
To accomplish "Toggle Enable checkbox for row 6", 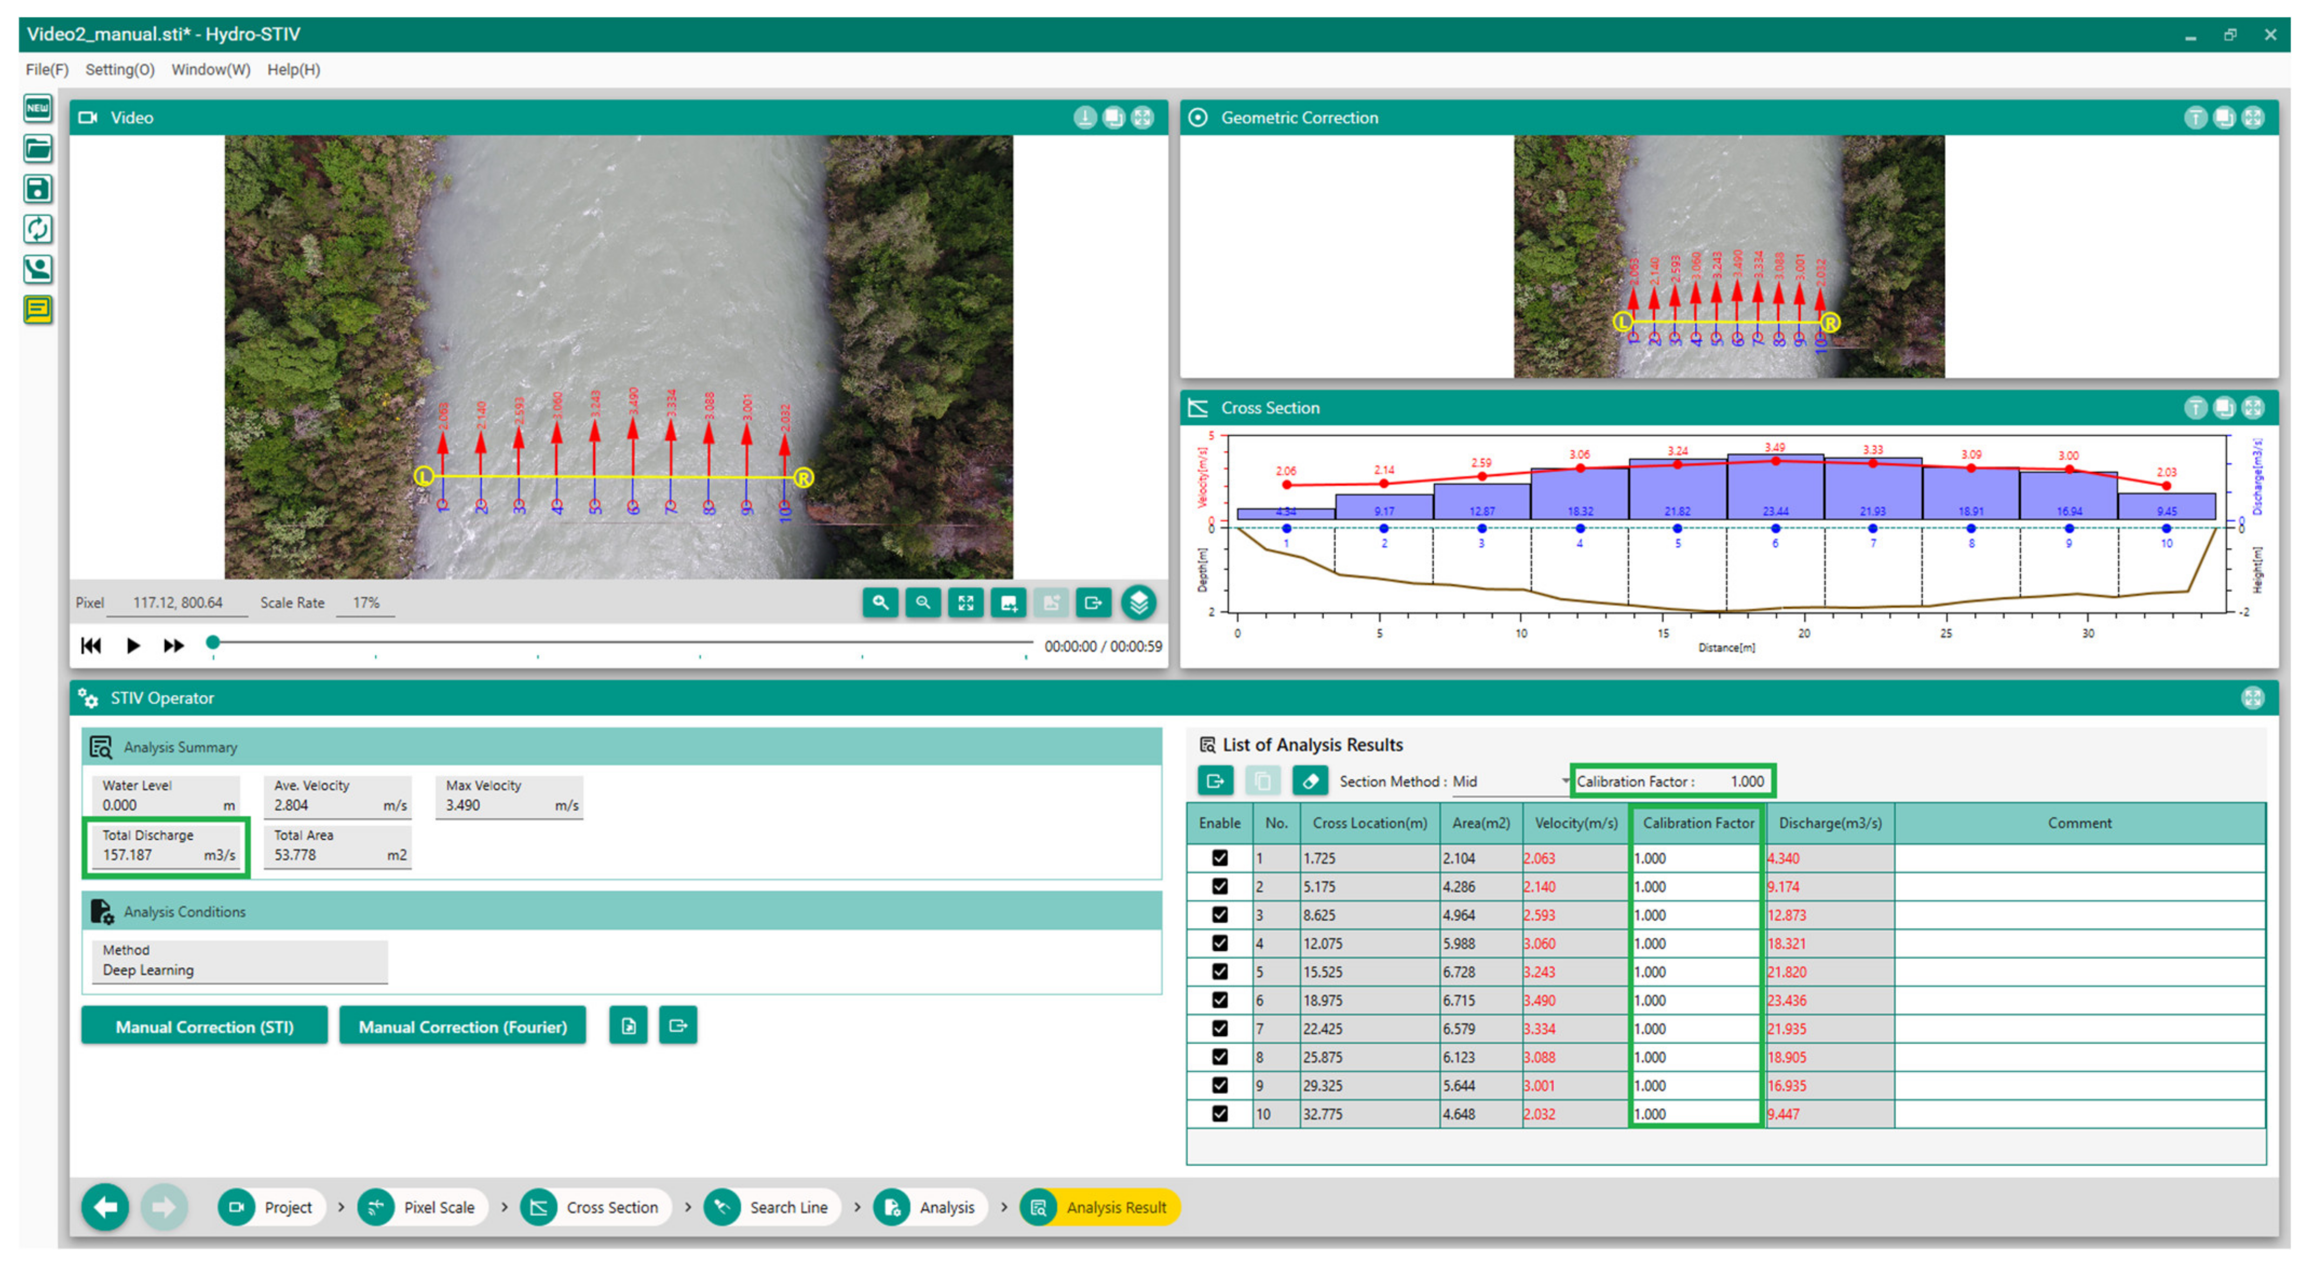I will pos(1220,1000).
